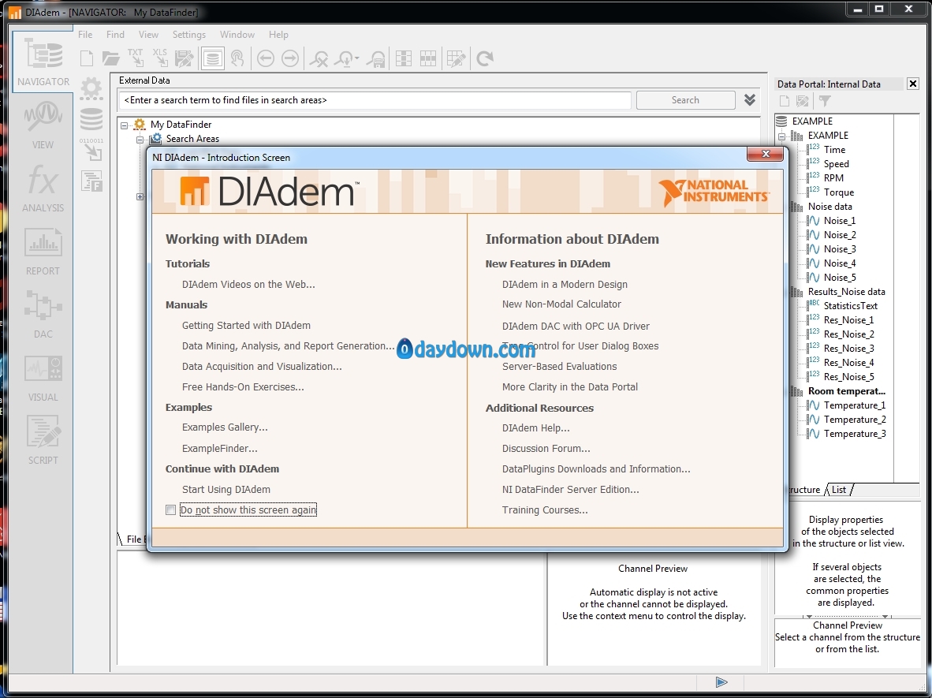This screenshot has width=932, height=698.
Task: Open the Find menu
Action: coord(115,35)
